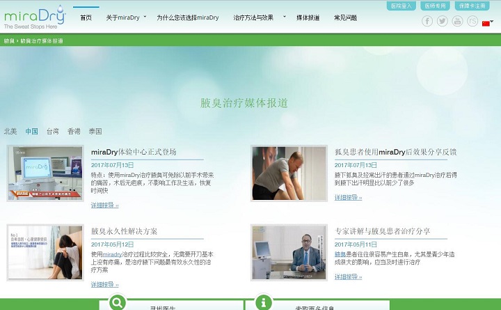Click the green magnifier find-a-doctor icon

118,302
